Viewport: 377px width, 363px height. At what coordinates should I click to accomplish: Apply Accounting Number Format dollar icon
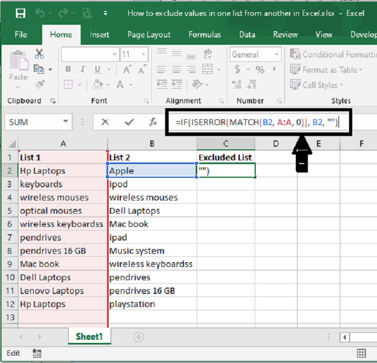click(237, 69)
